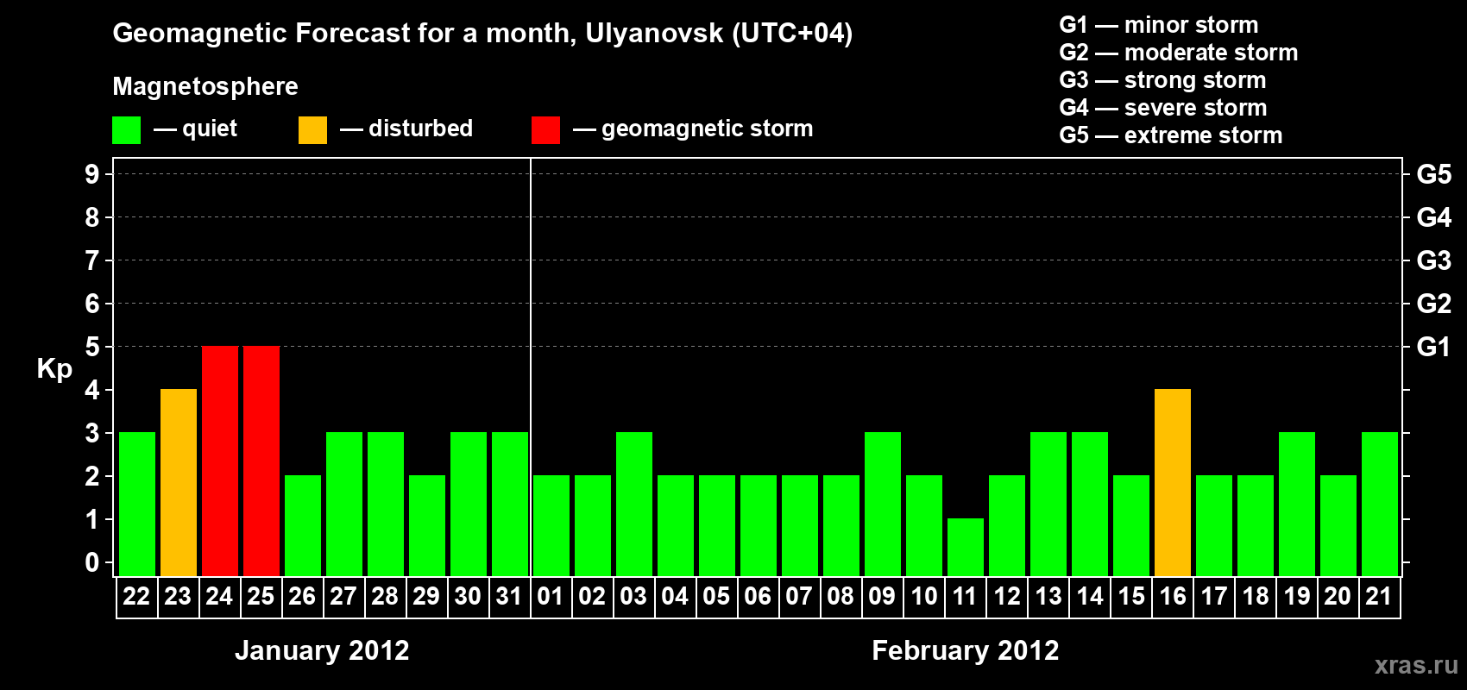This screenshot has height=690, width=1467.
Task: Click the G3 right axis label
Action: click(x=1434, y=260)
